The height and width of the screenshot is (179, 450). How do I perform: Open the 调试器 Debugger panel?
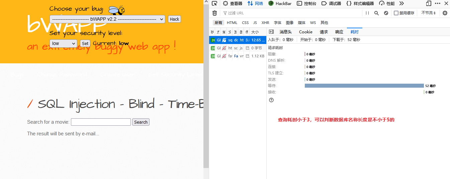[331, 3]
